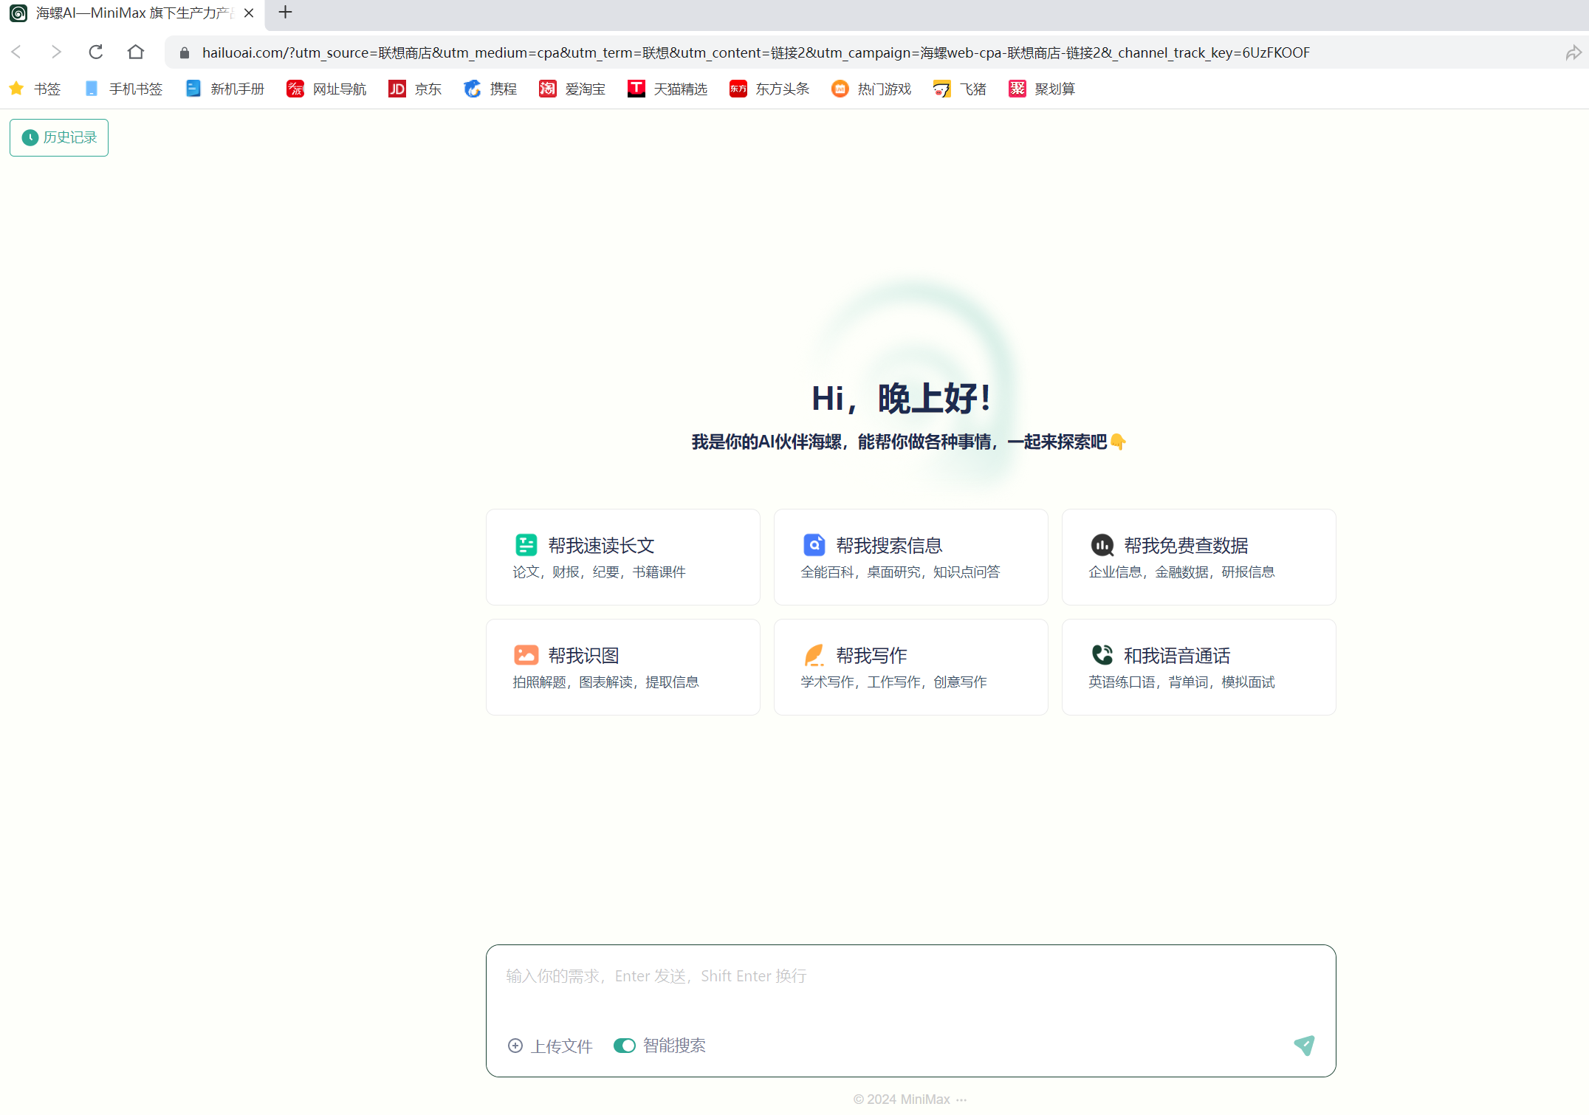Select 英语练口语，背单词，模拟面试 card text
The image size is (1589, 1115).
click(1182, 682)
